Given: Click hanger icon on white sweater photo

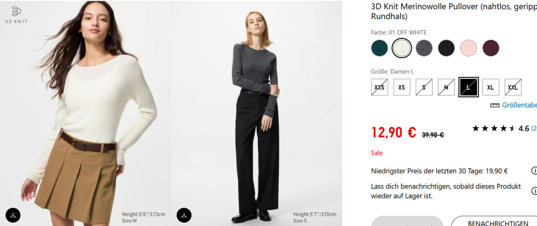Looking at the screenshot, I should (13, 215).
